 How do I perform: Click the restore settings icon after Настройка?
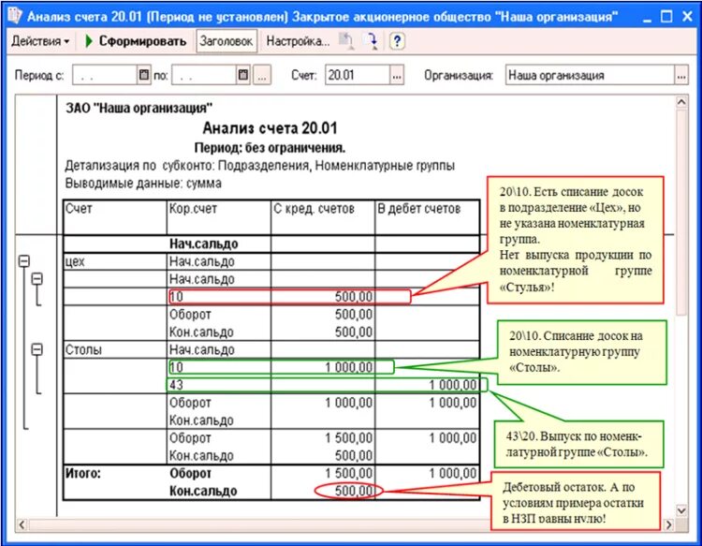(x=346, y=41)
